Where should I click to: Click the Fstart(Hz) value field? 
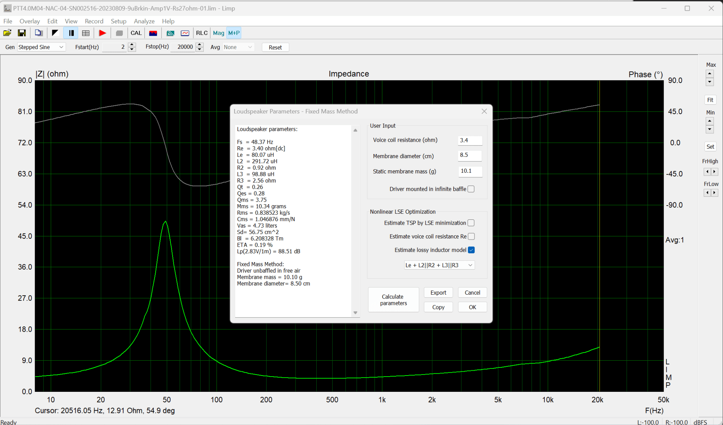click(x=114, y=47)
